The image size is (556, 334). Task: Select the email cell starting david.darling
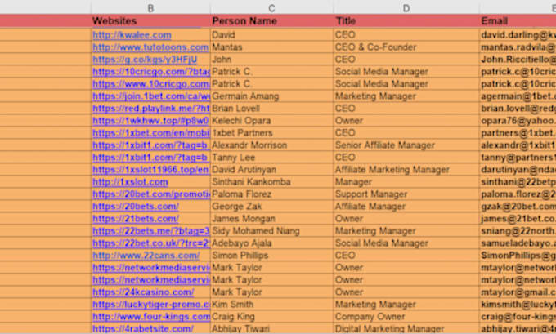[518, 35]
